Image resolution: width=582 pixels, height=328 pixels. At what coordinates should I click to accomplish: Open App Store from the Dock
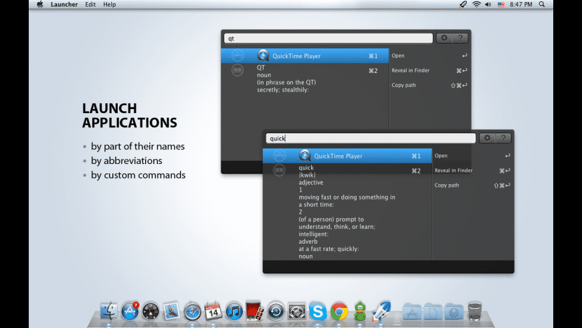(x=130, y=311)
